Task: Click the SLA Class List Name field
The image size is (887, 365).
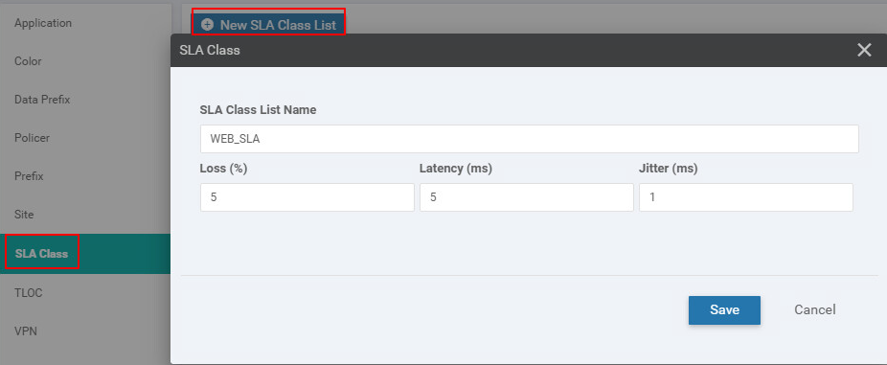Action: (x=530, y=139)
